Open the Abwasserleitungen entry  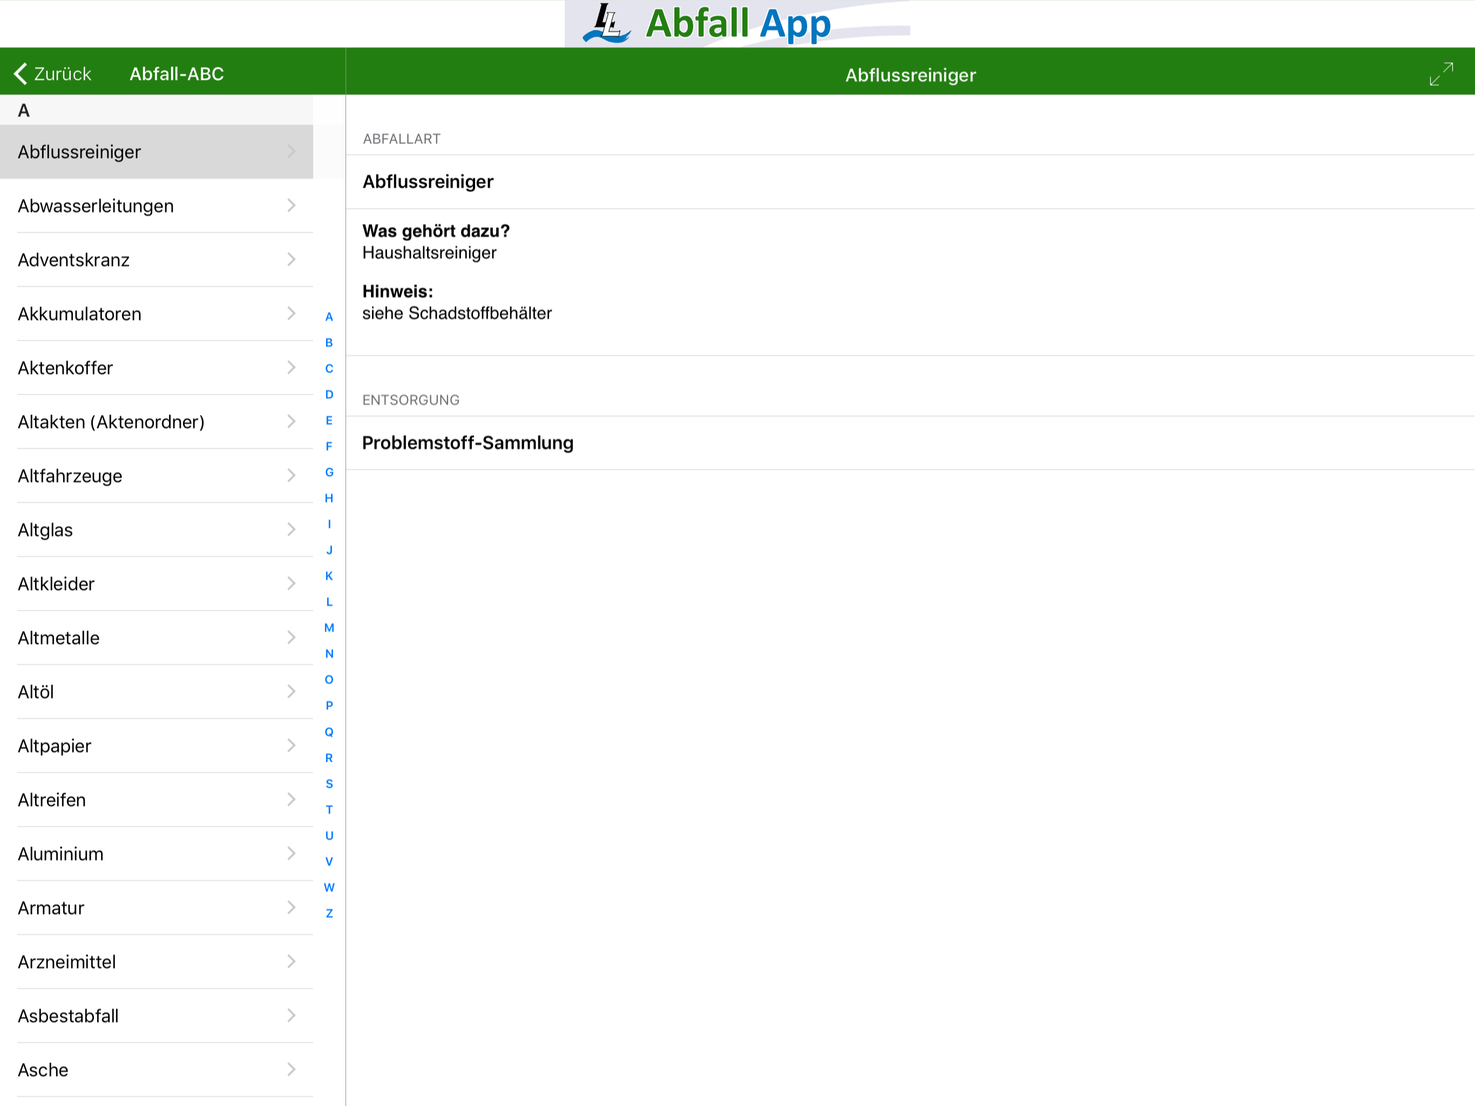tap(156, 206)
